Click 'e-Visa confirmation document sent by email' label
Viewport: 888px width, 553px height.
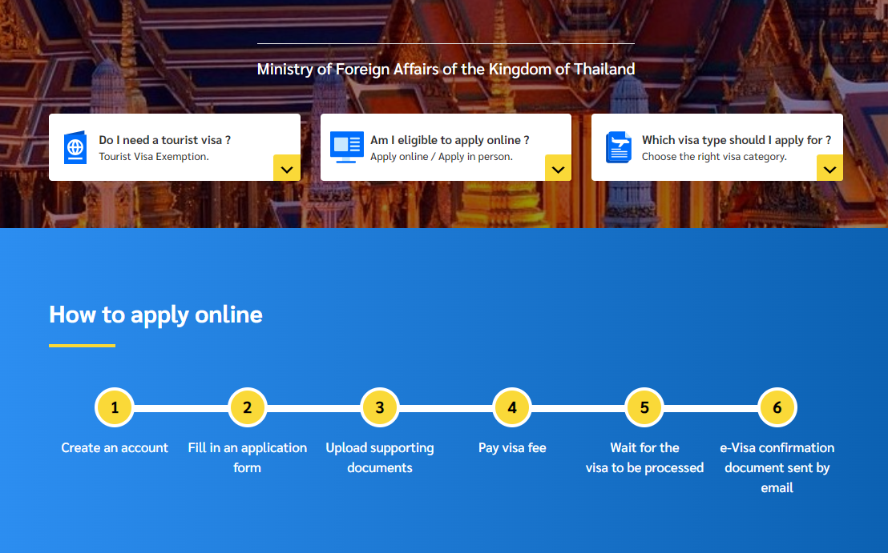point(777,467)
